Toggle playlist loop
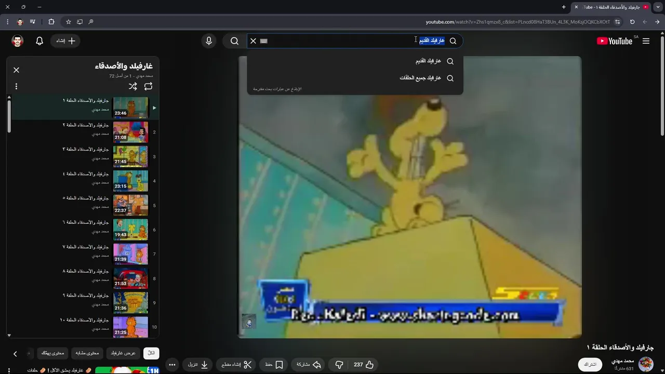Image resolution: width=665 pixels, height=374 pixels. [148, 86]
